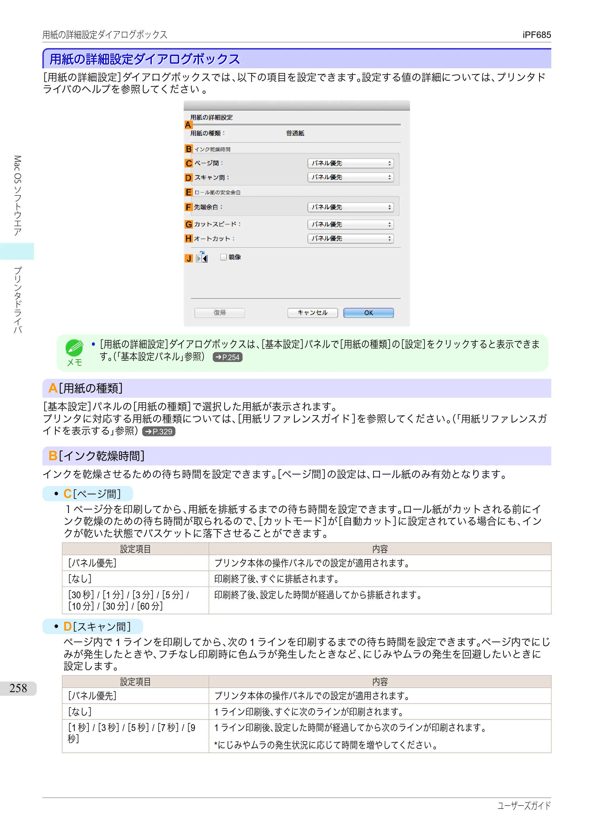Click the ロール紙の安全余白 group label
This screenshot has height=840, width=594.
point(217,192)
